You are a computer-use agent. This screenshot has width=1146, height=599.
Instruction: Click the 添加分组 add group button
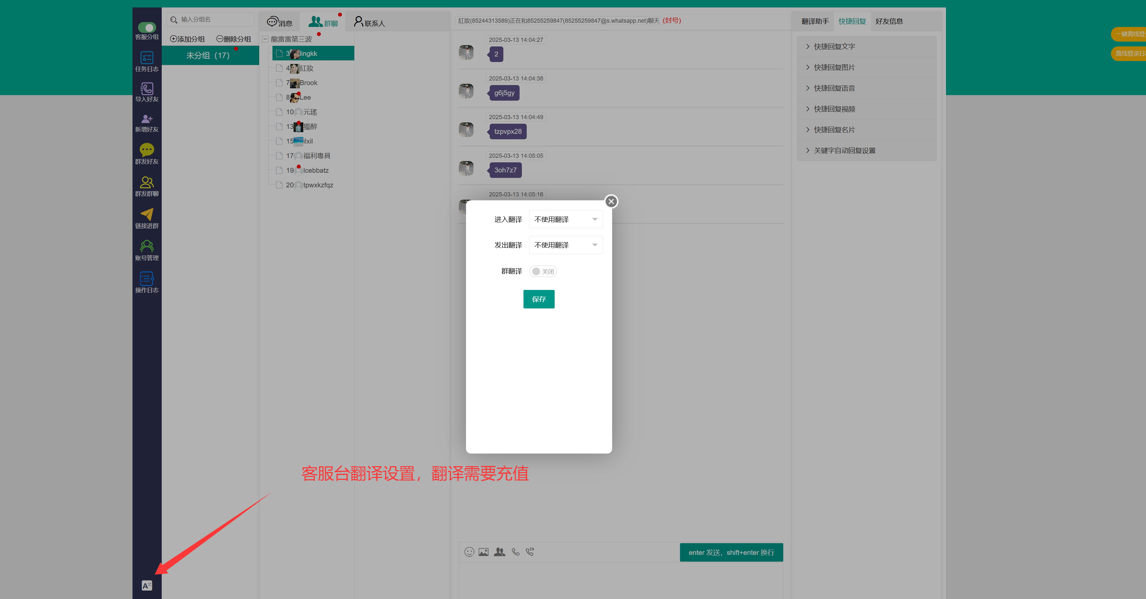(187, 39)
